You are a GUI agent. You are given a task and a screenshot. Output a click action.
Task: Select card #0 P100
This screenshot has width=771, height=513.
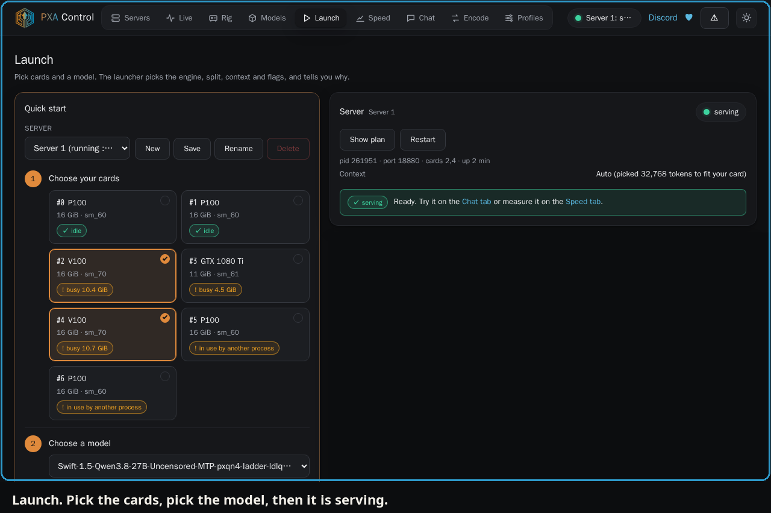113,217
